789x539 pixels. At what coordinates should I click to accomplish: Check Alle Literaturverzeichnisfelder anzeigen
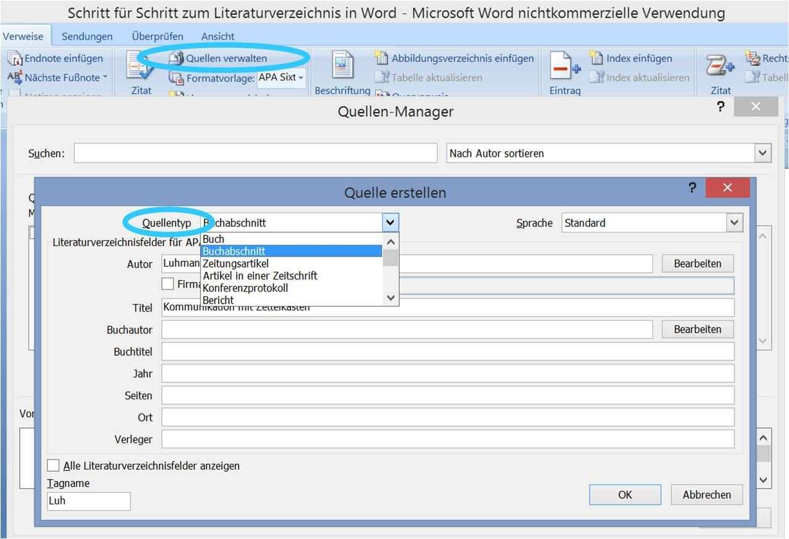click(x=54, y=465)
